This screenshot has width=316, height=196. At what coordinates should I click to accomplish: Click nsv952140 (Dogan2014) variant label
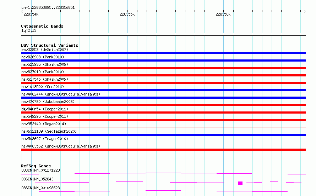[x=44, y=124]
